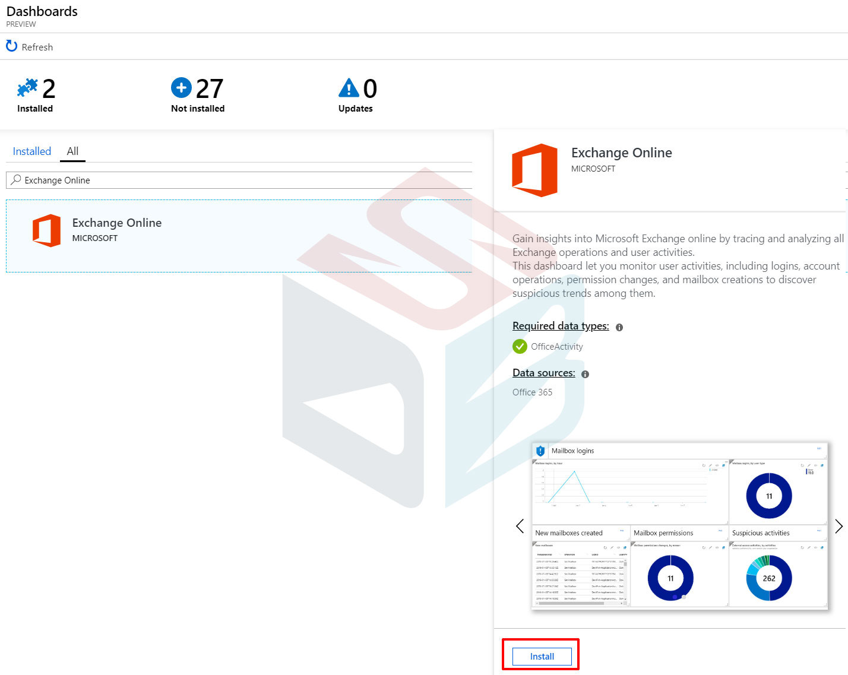Open the Required data types link
This screenshot has height=675, width=848.
pos(561,326)
